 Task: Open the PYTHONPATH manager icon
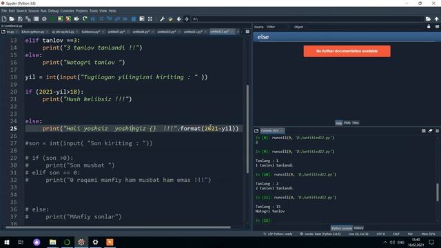click(x=170, y=19)
